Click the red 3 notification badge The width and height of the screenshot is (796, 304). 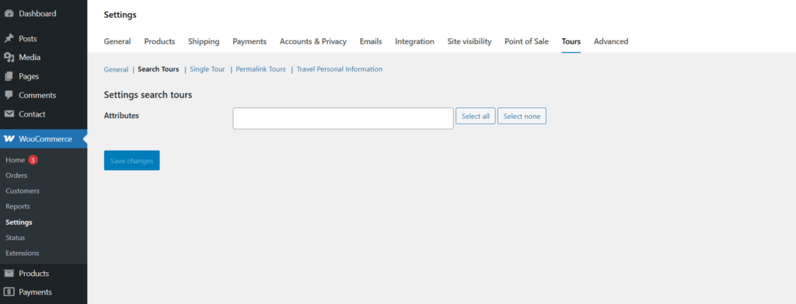33,160
